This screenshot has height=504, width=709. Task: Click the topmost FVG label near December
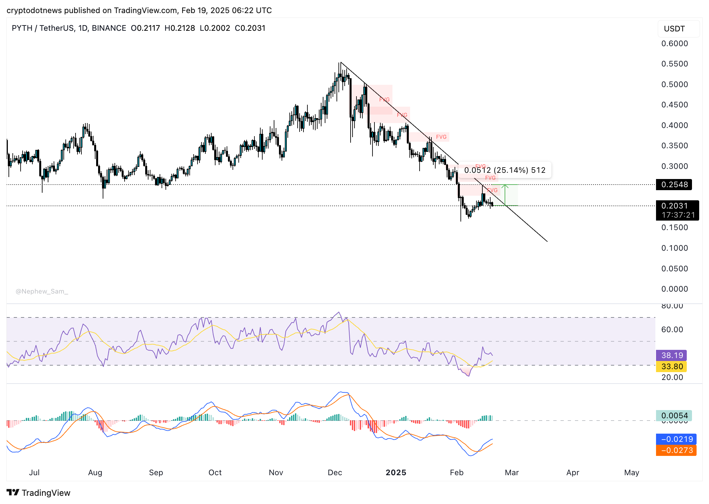pos(384,99)
